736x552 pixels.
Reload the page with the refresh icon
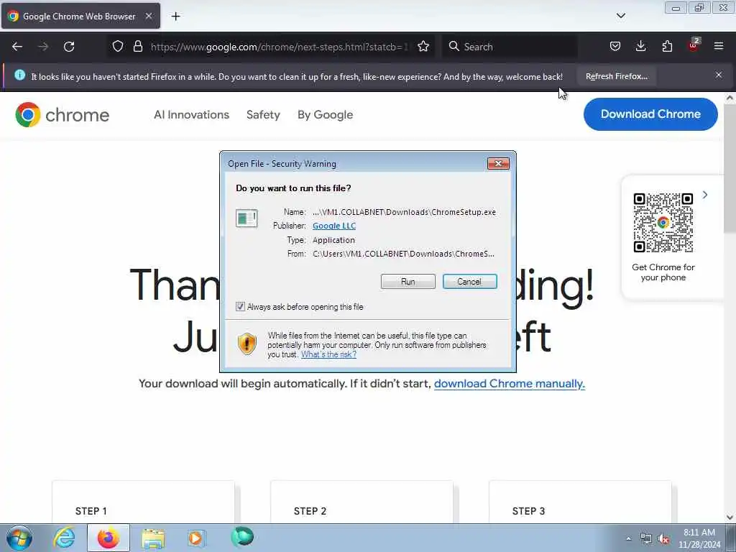pos(69,47)
